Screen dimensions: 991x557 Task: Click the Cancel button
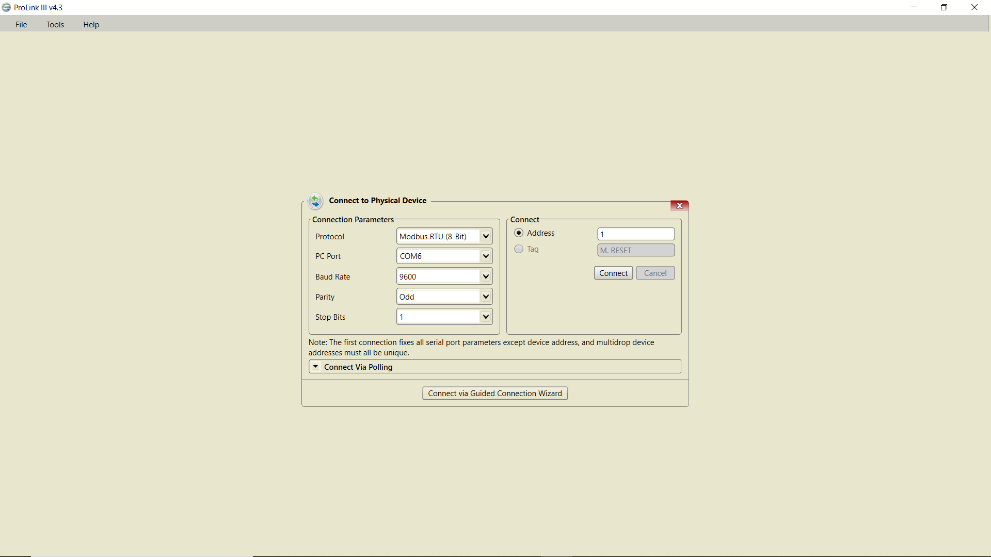[x=654, y=273]
